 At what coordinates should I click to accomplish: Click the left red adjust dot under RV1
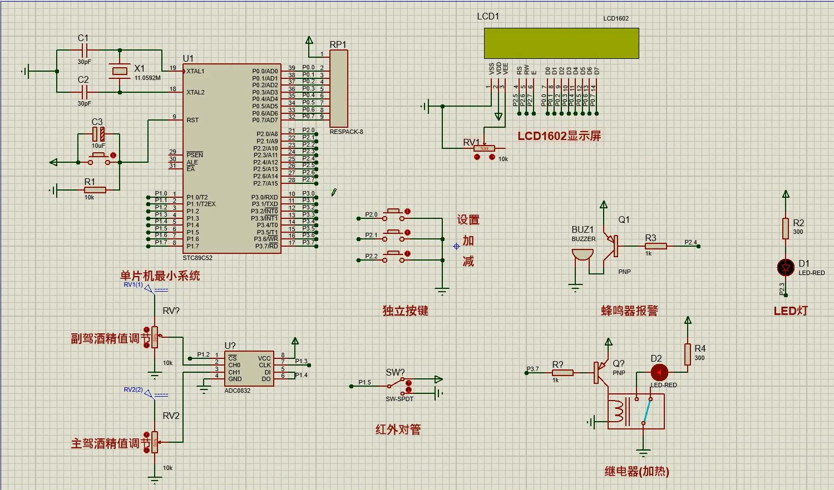pos(477,157)
